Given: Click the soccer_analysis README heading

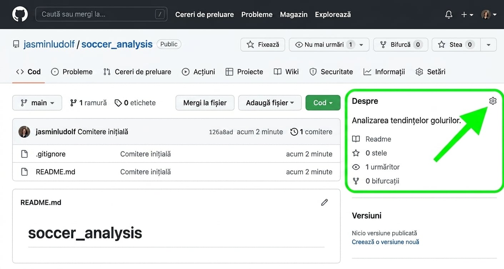Looking at the screenshot, I should [85, 233].
